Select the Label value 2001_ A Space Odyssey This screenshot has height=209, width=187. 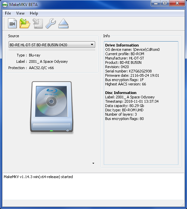click(48, 61)
